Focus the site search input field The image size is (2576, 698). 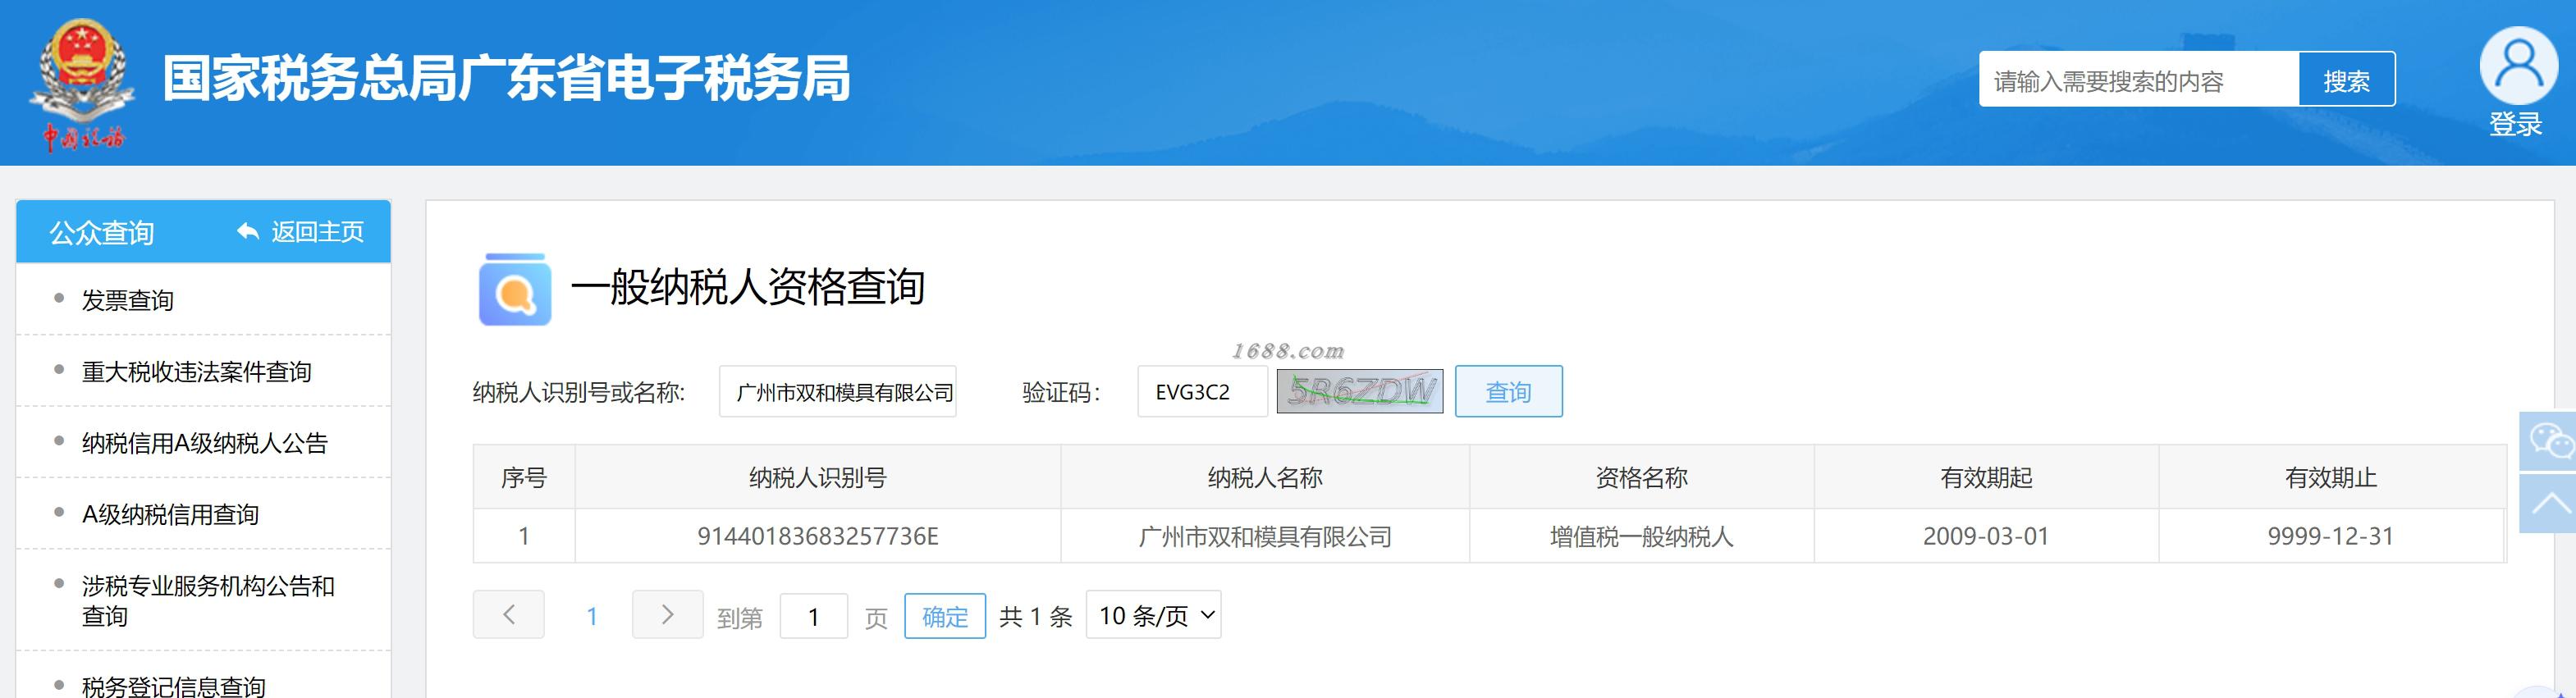tap(2138, 80)
